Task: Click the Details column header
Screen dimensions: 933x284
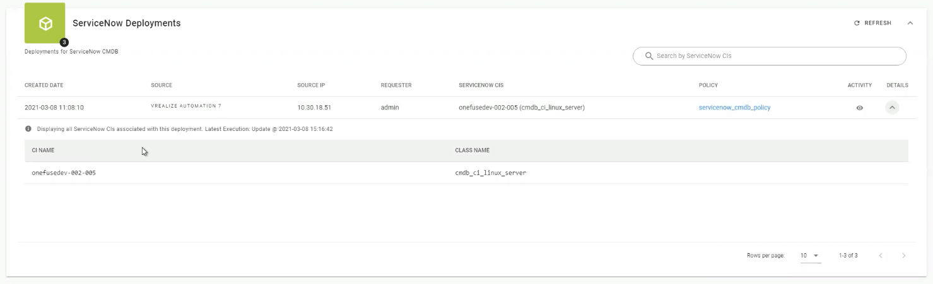Action: (x=897, y=86)
